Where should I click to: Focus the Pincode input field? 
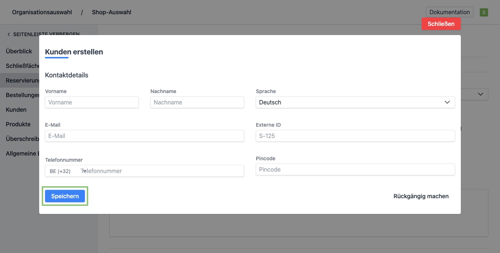(355, 169)
